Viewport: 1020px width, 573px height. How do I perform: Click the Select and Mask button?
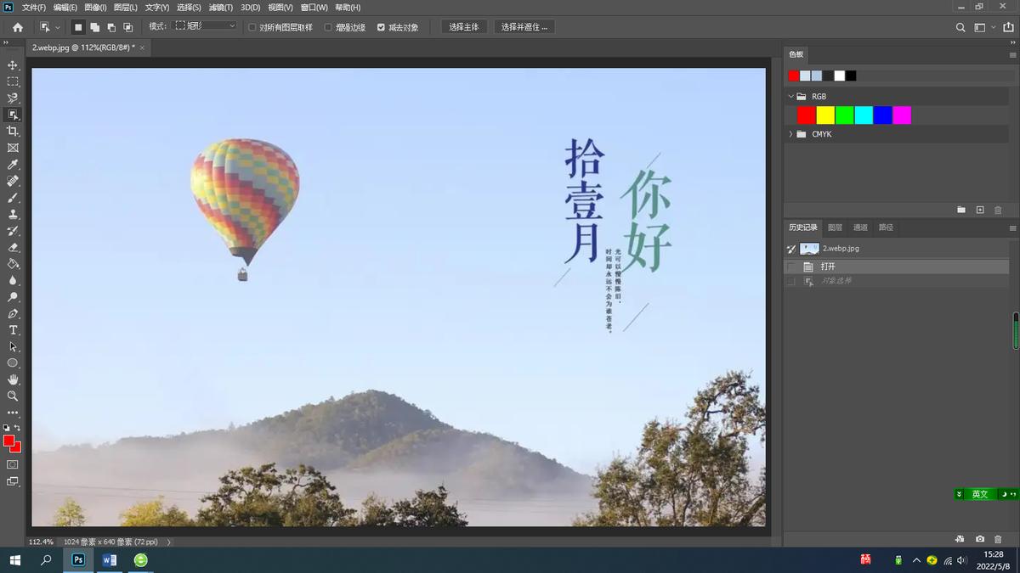(x=524, y=26)
